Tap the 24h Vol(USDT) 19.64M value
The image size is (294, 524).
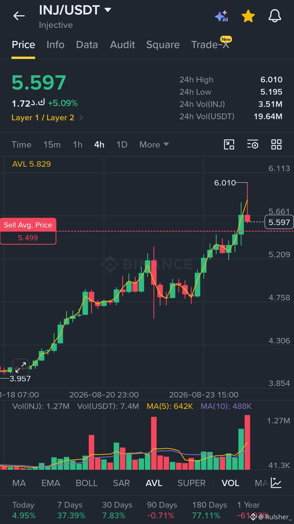(x=268, y=116)
